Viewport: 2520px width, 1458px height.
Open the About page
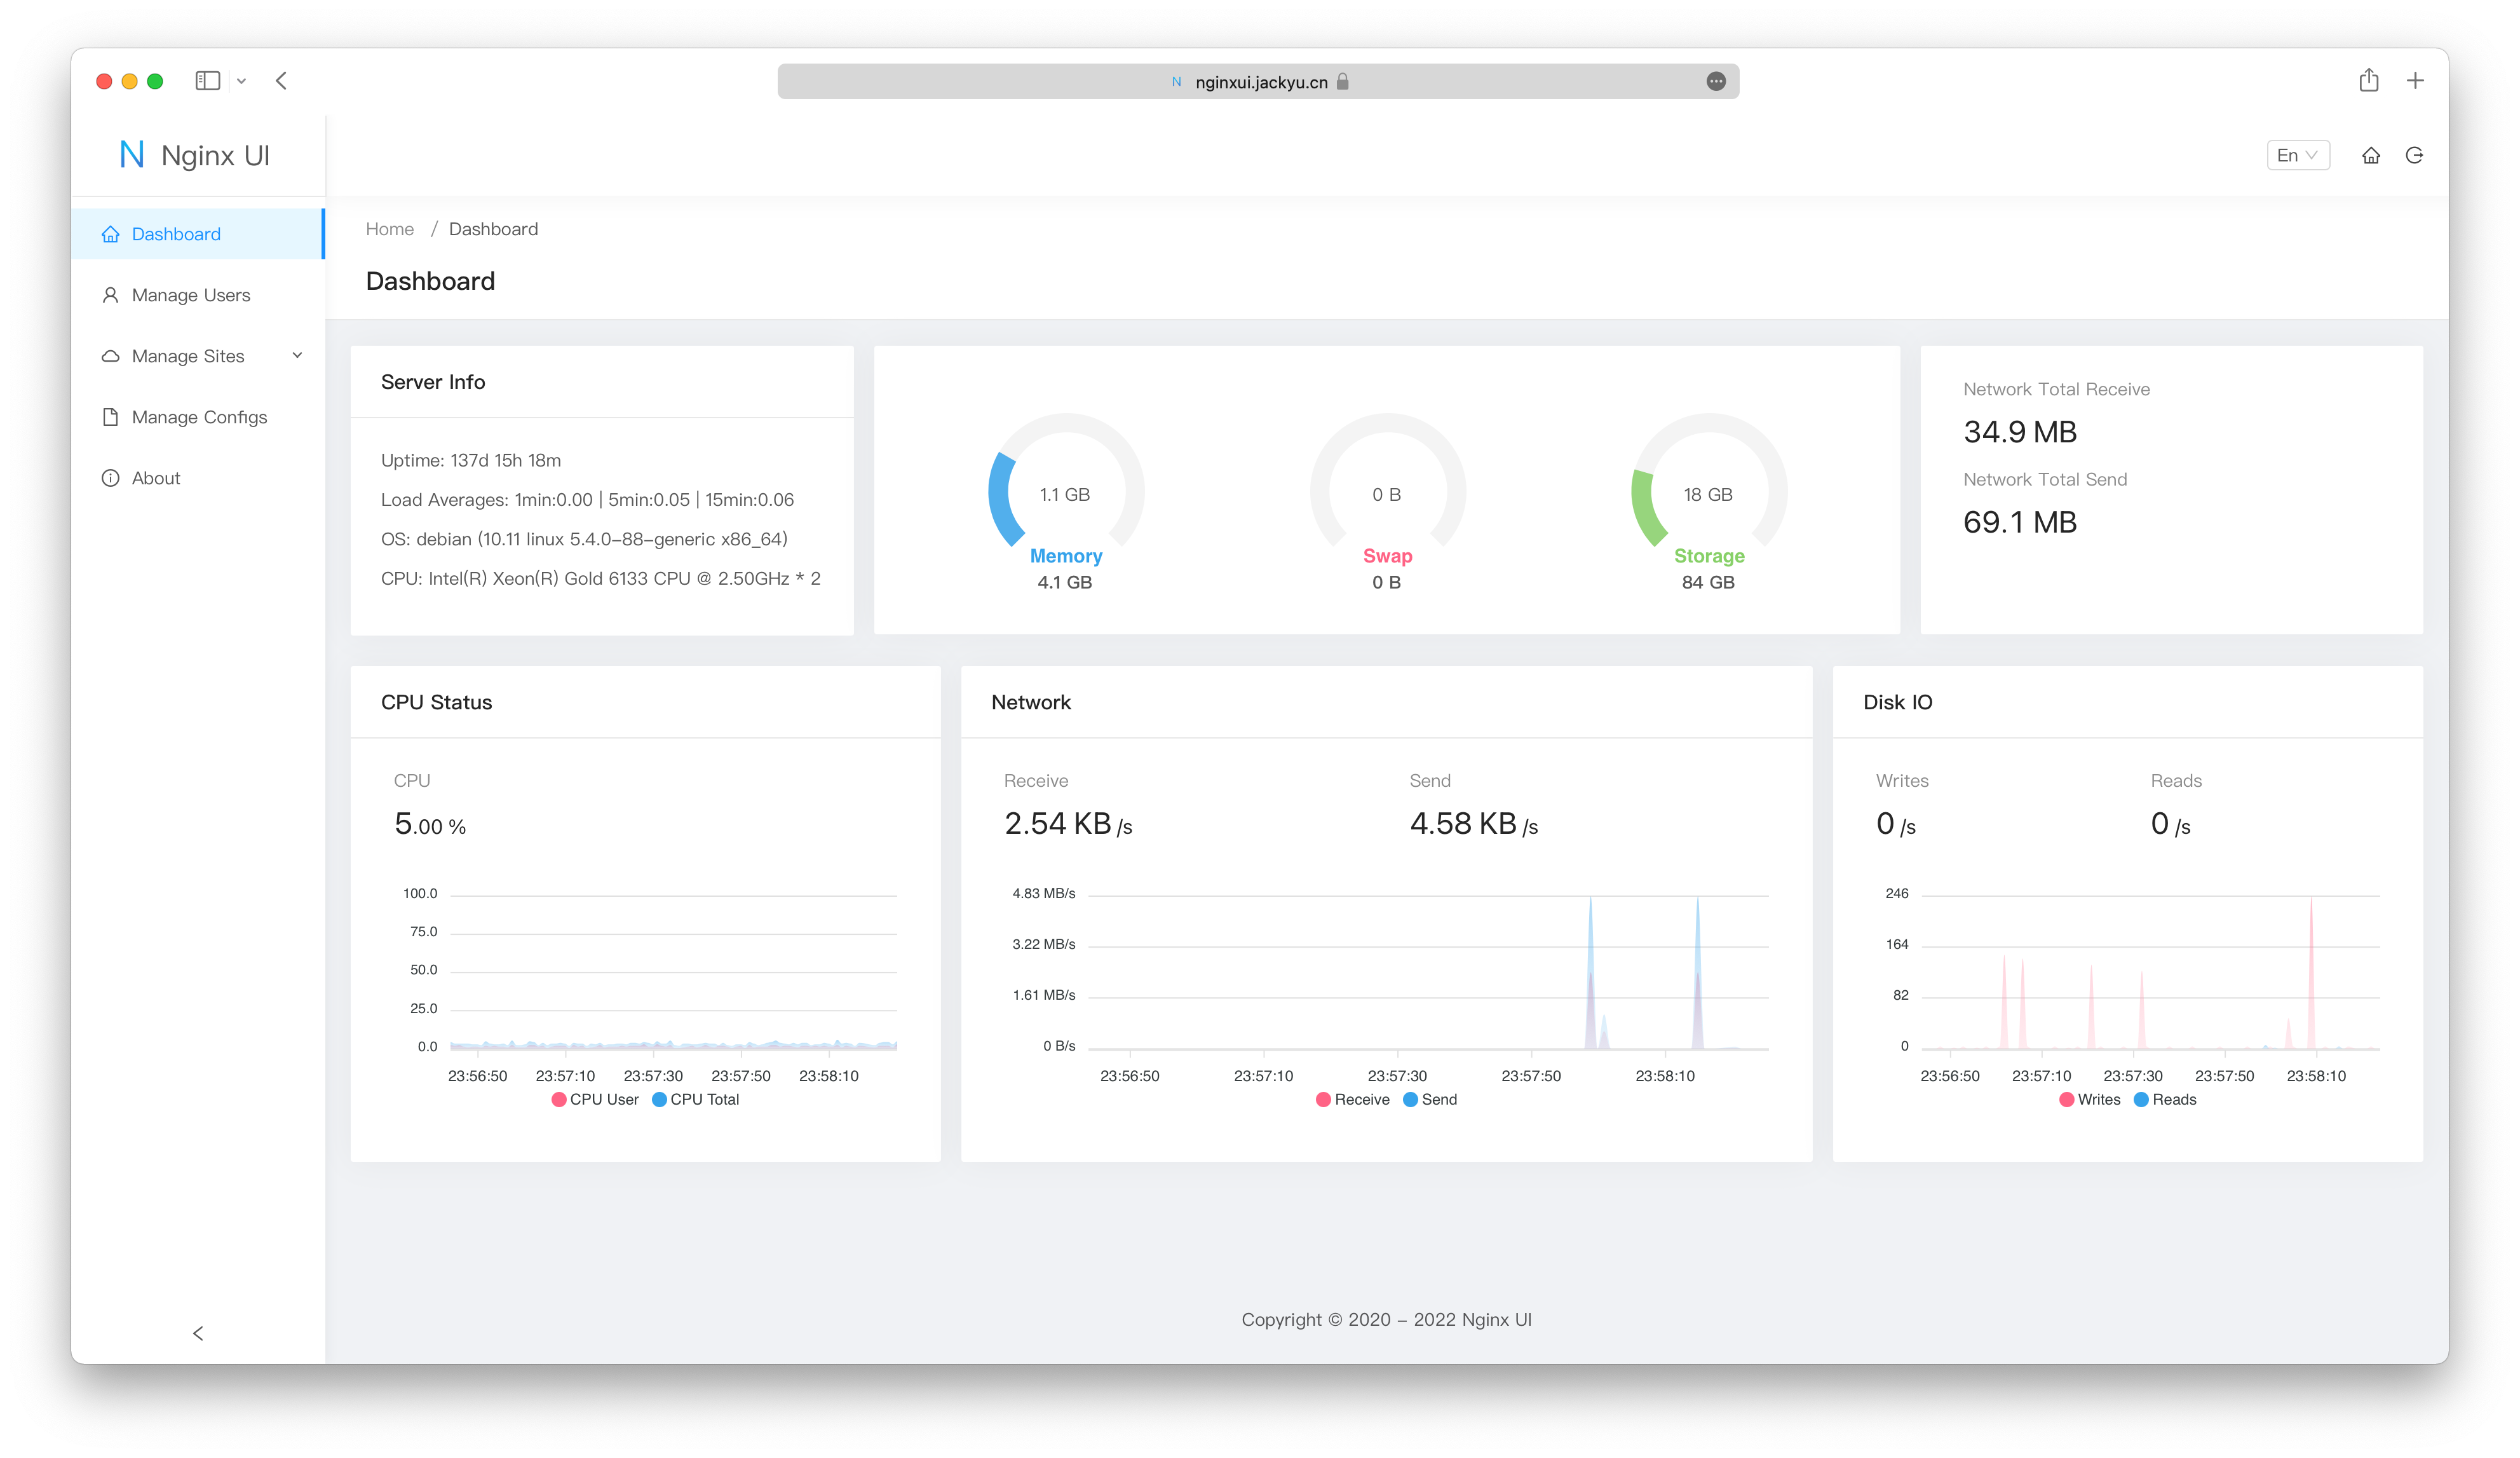[x=156, y=478]
